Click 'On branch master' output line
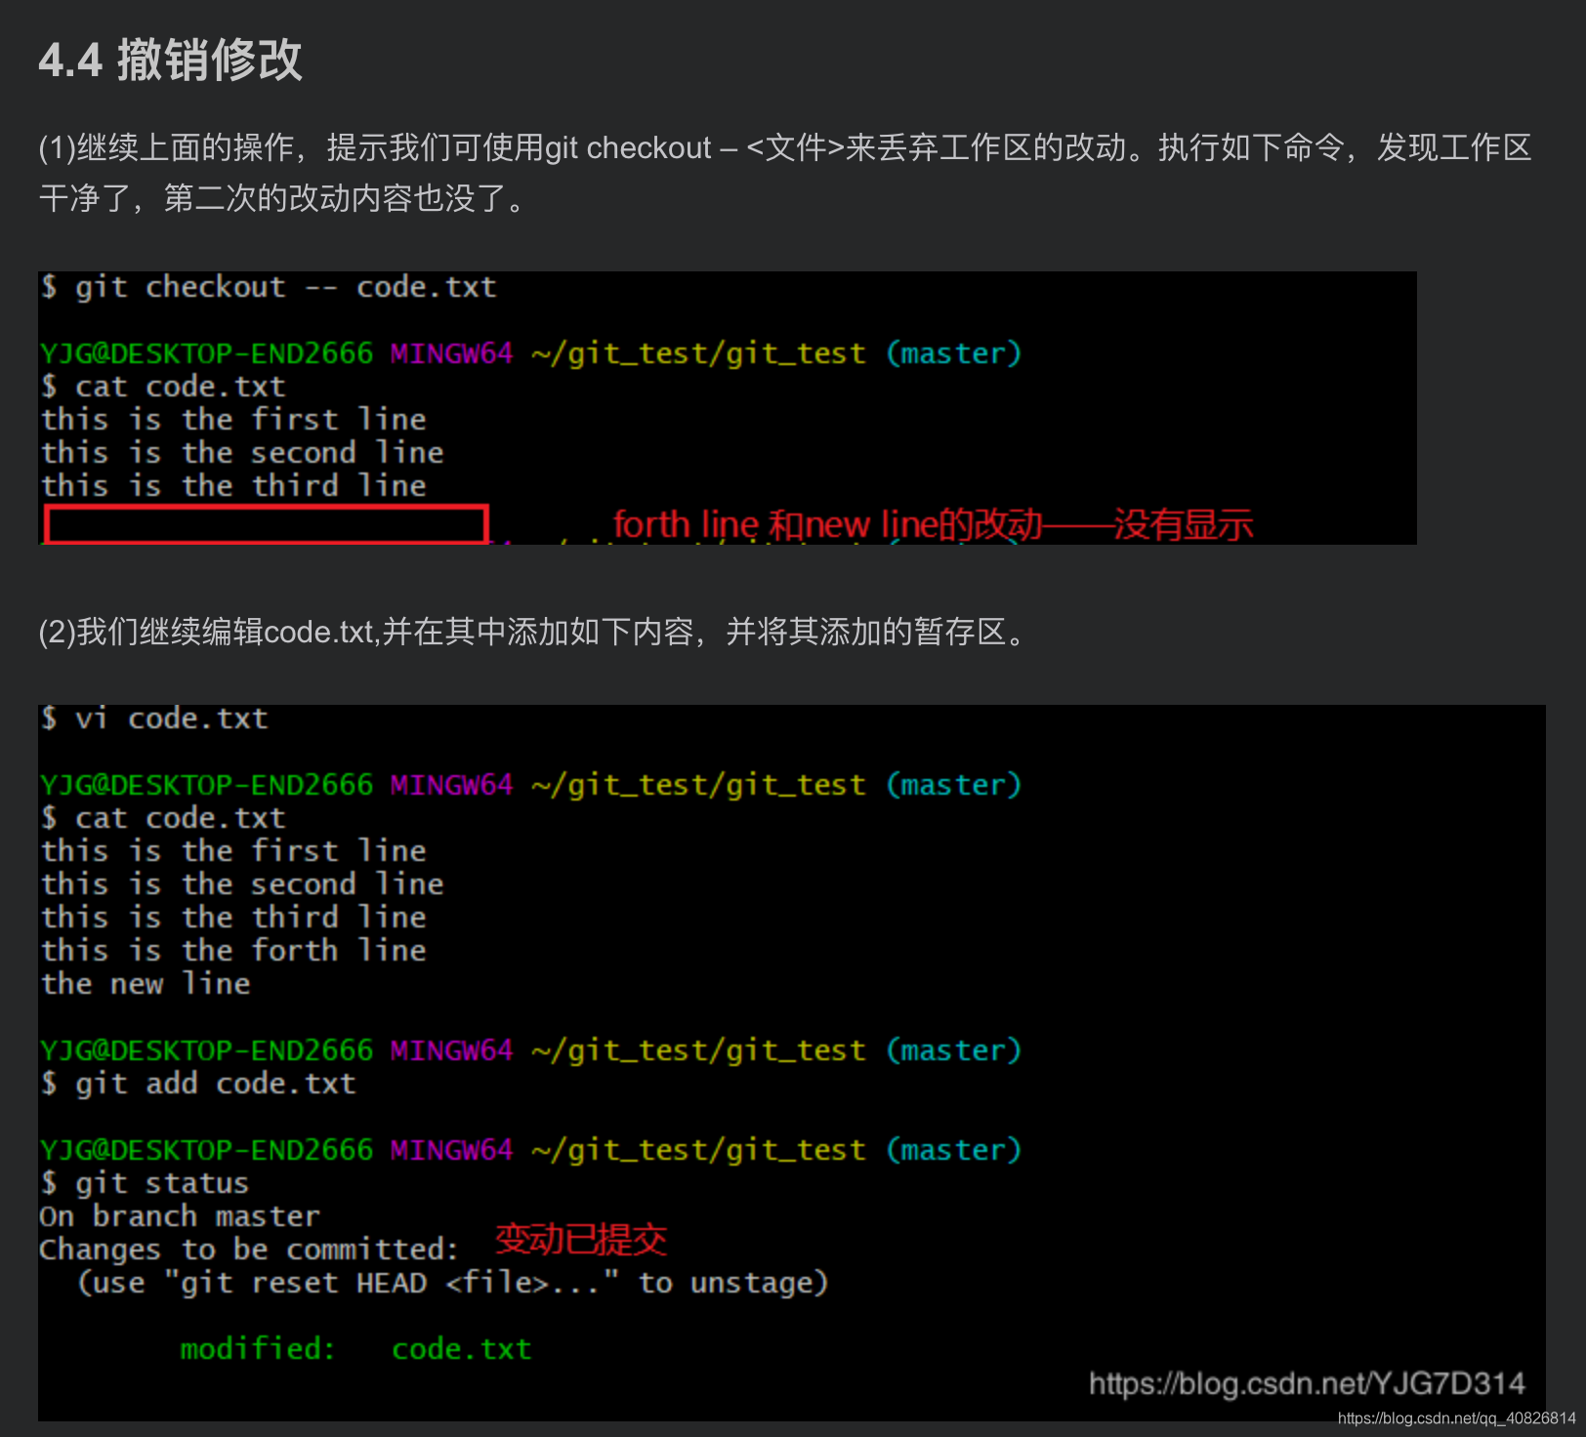The width and height of the screenshot is (1586, 1437). (180, 1215)
